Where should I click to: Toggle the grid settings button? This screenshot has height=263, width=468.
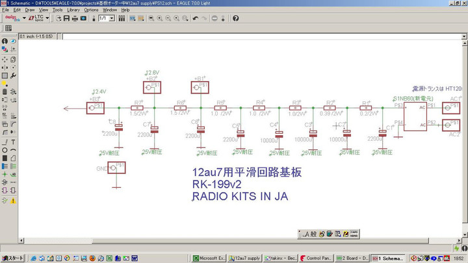(x=8, y=29)
